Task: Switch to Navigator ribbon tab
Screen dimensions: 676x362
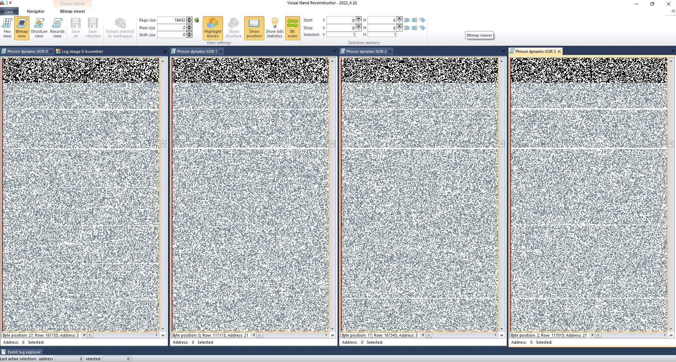Action: [36, 11]
